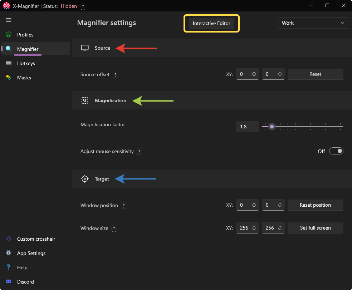Image resolution: width=352 pixels, height=290 pixels.
Task: Click the Magnification factor slider track
Action: [x=308, y=127]
